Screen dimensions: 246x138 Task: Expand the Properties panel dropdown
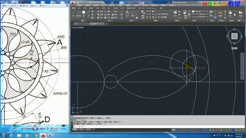(195, 21)
